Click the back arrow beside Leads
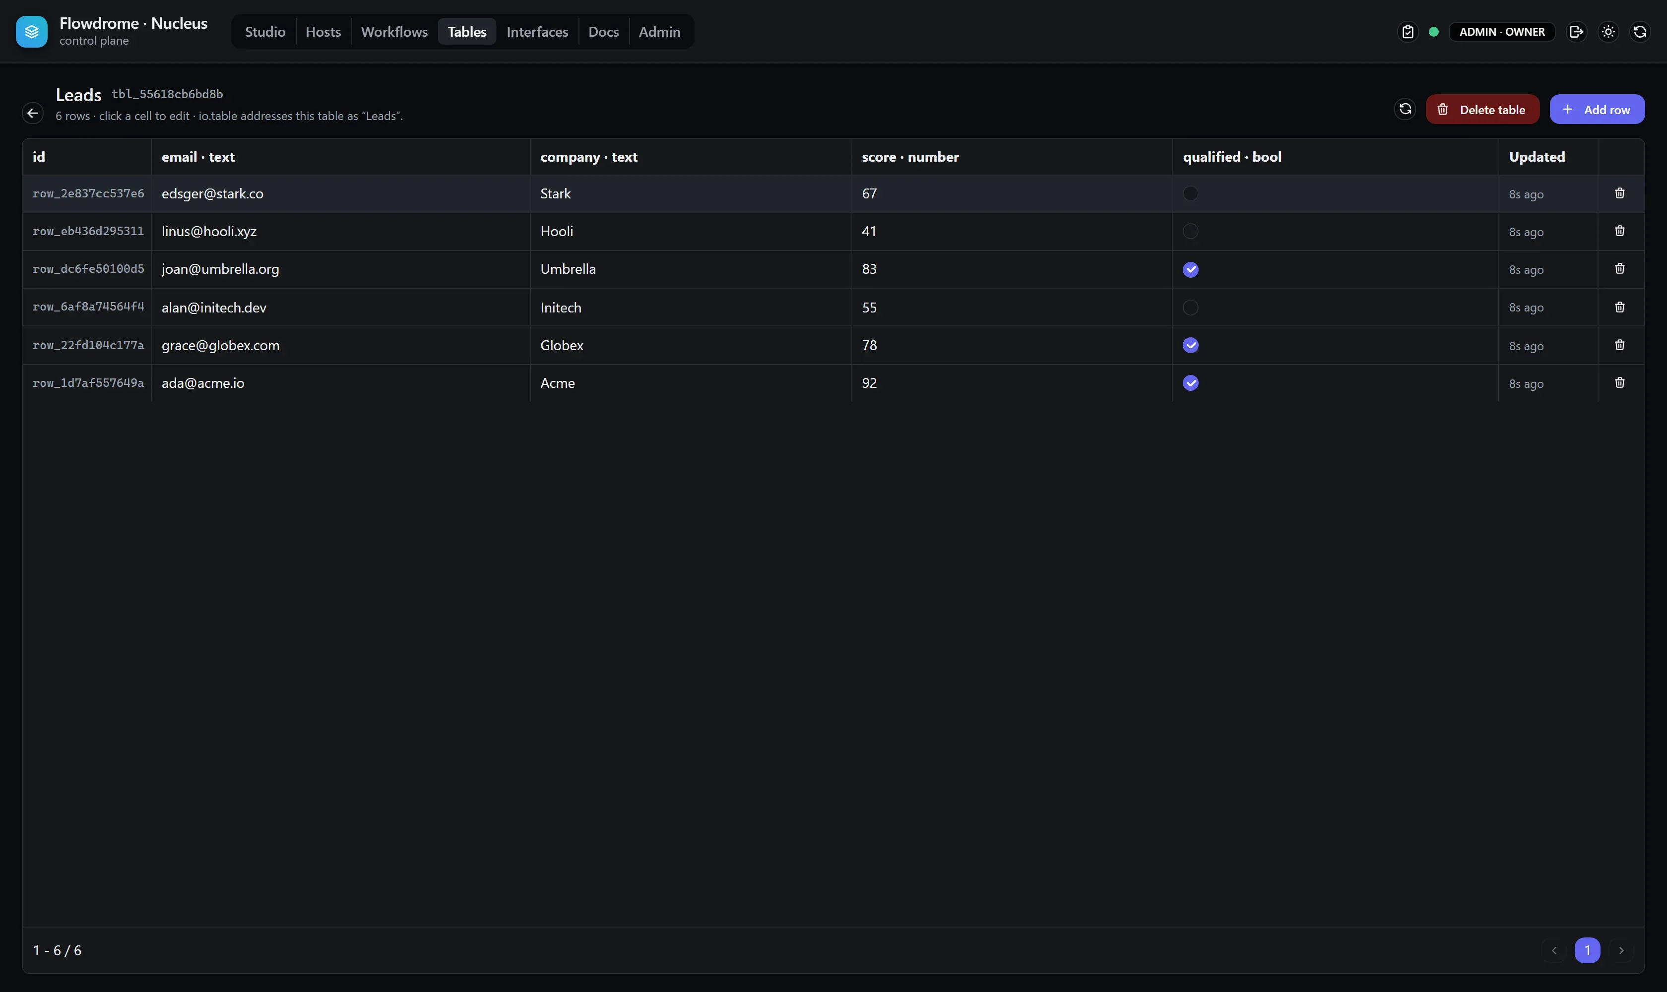Viewport: 1667px width, 992px height. [33, 113]
